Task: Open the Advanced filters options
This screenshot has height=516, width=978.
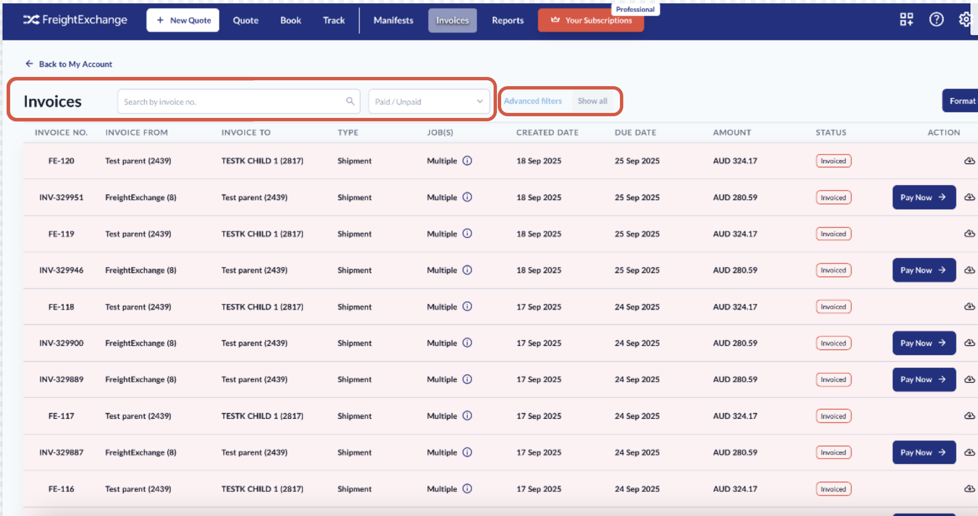Action: (533, 101)
